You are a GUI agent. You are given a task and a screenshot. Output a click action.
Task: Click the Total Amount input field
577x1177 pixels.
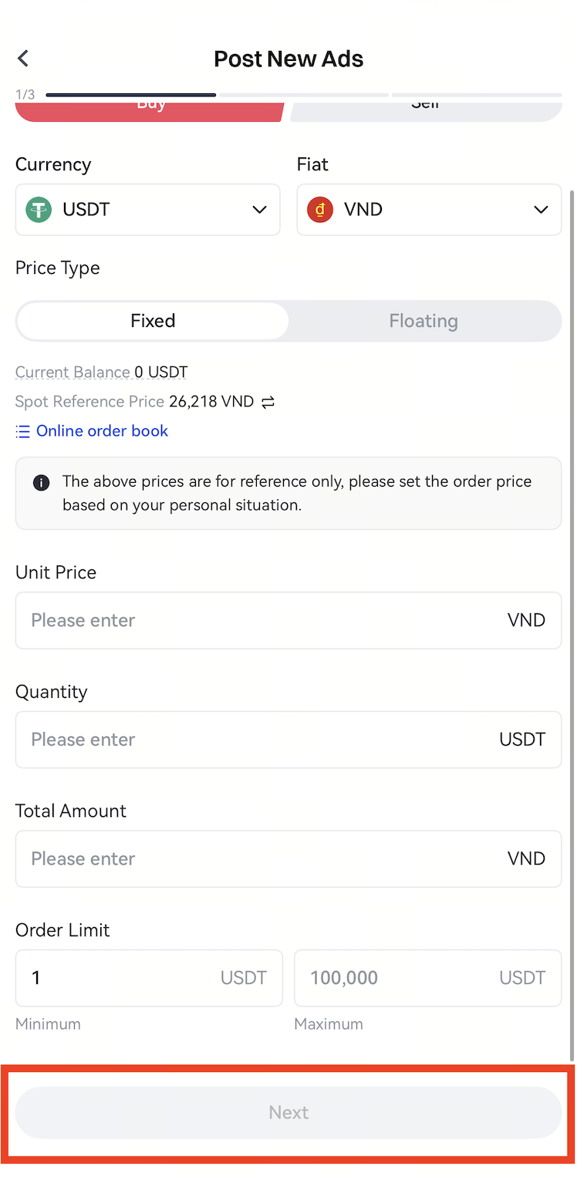pyautogui.click(x=262, y=858)
